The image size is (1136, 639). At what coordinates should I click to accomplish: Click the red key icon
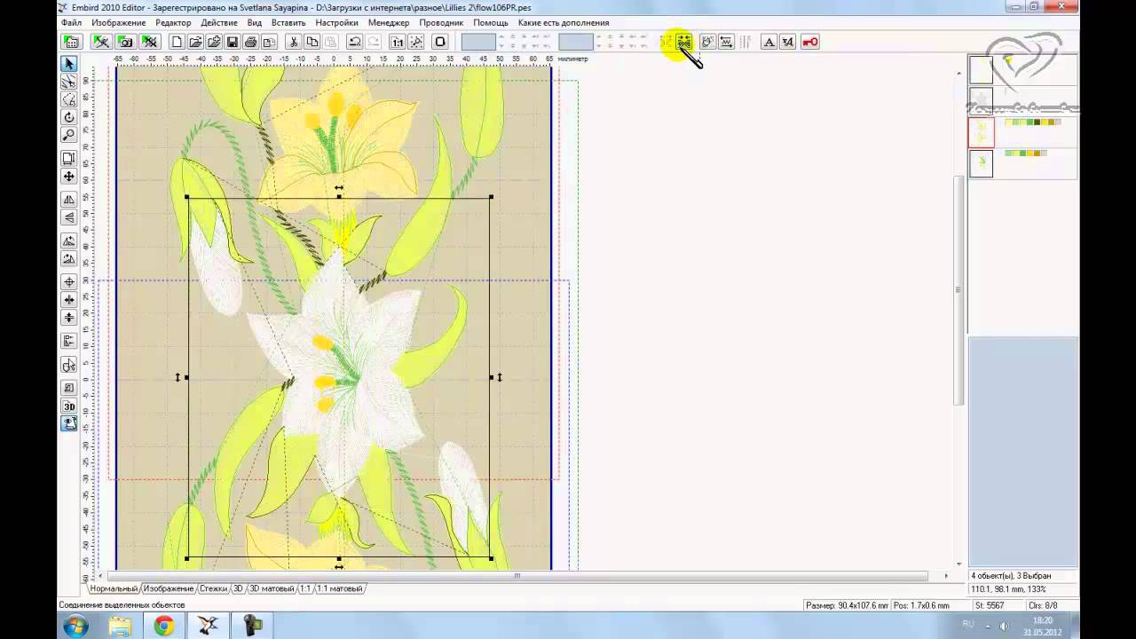(x=810, y=42)
